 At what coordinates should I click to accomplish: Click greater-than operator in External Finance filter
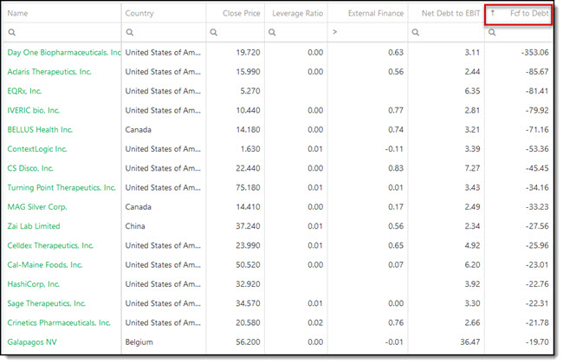[x=334, y=32]
